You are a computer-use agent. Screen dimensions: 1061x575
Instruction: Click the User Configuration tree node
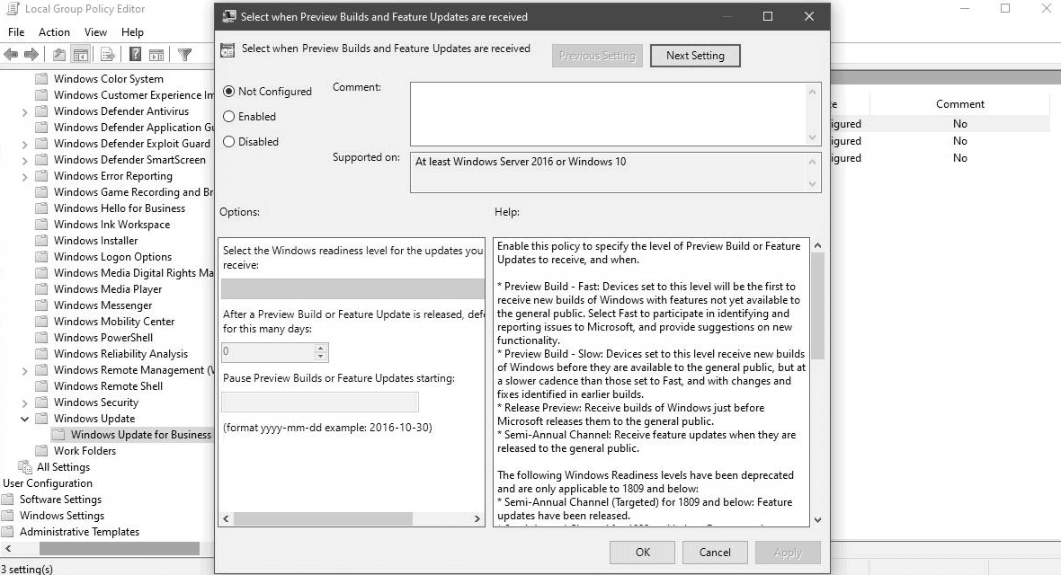click(48, 483)
